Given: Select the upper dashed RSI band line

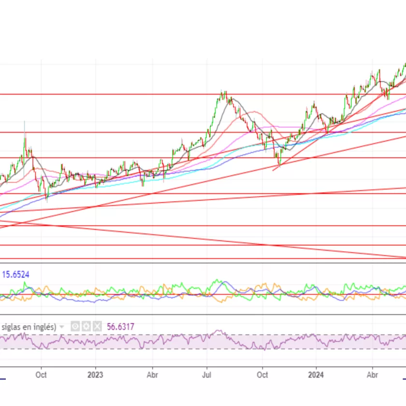Looking at the screenshot, I should tap(145, 335).
